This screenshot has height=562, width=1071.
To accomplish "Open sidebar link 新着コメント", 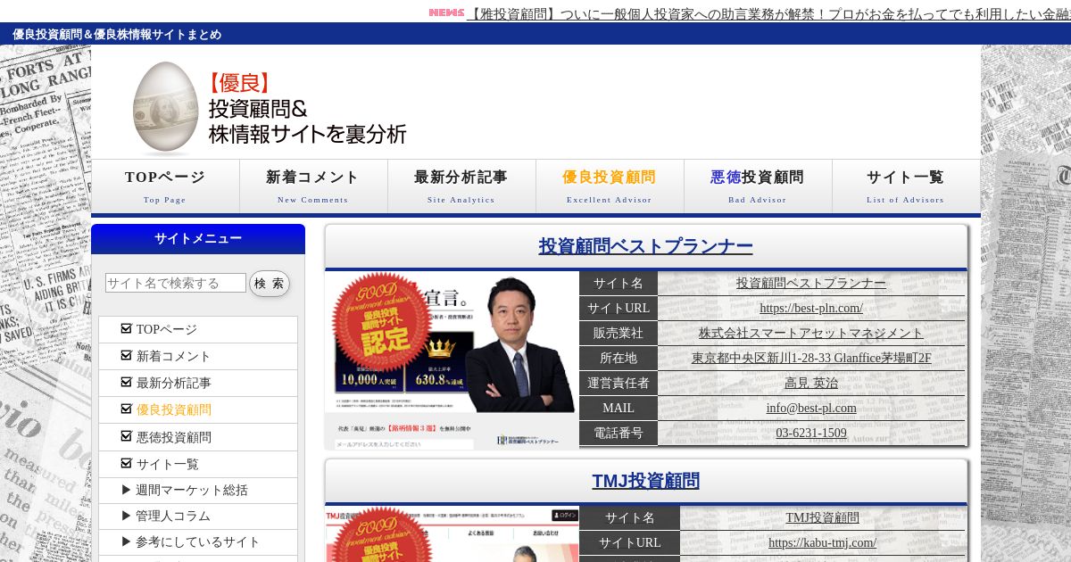I will pyautogui.click(x=173, y=356).
